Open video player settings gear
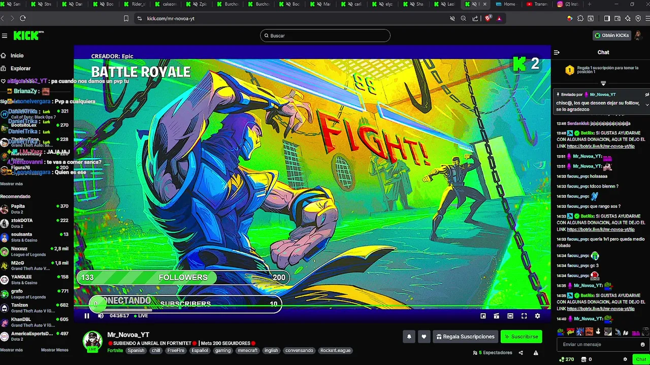650x365 pixels. pyautogui.click(x=537, y=316)
